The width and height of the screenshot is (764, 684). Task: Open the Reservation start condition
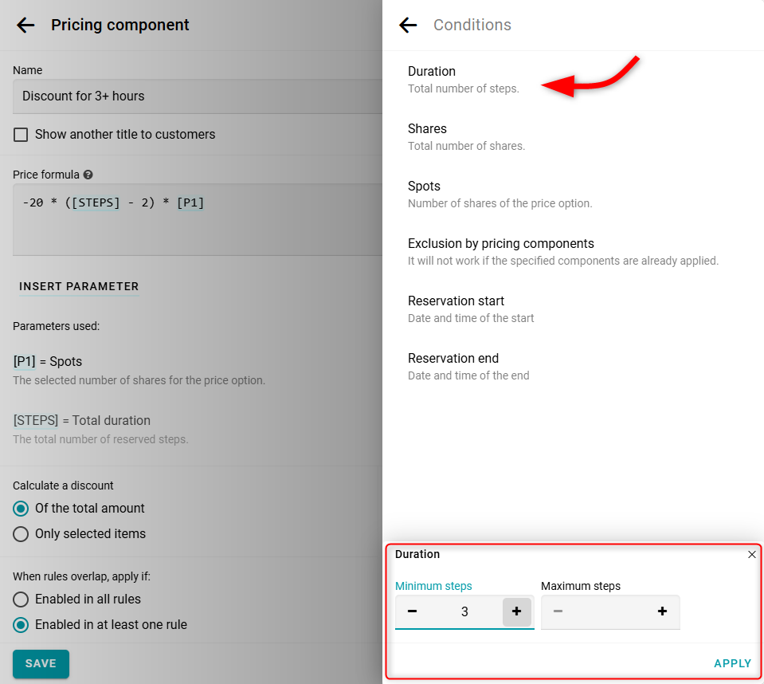(456, 301)
